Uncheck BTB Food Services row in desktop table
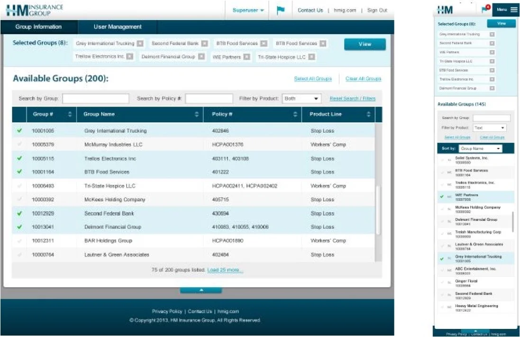Image resolution: width=520 pixels, height=337 pixels. [19, 172]
